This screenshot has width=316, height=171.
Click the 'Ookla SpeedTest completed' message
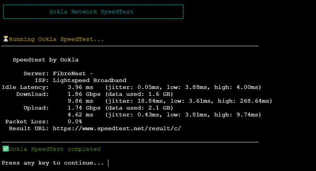[x=55, y=149]
